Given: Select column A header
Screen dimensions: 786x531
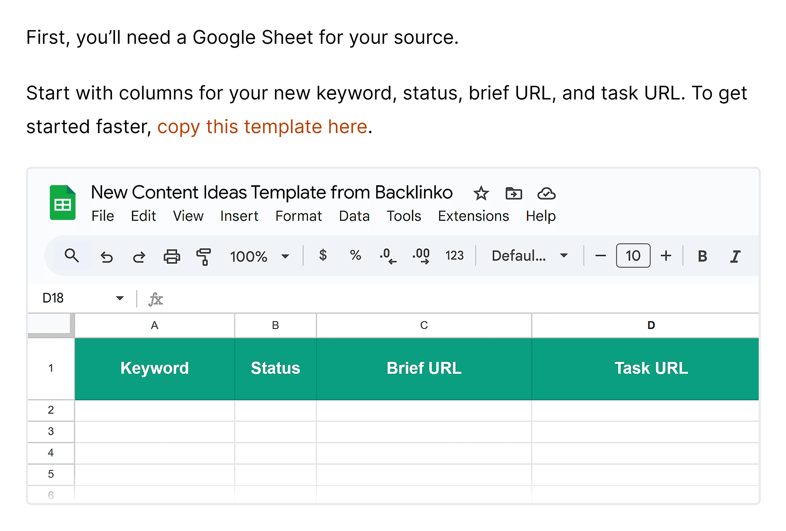Looking at the screenshot, I should point(155,325).
